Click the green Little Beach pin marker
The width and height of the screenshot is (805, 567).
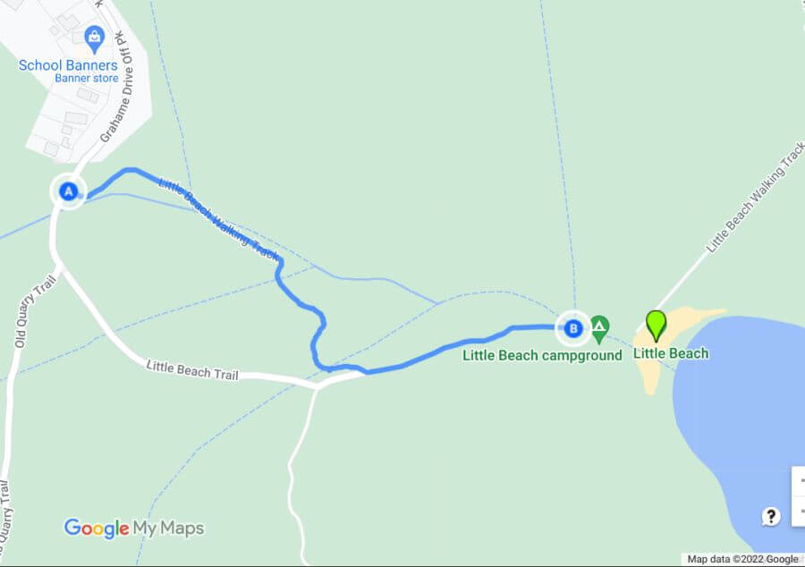coord(656,326)
